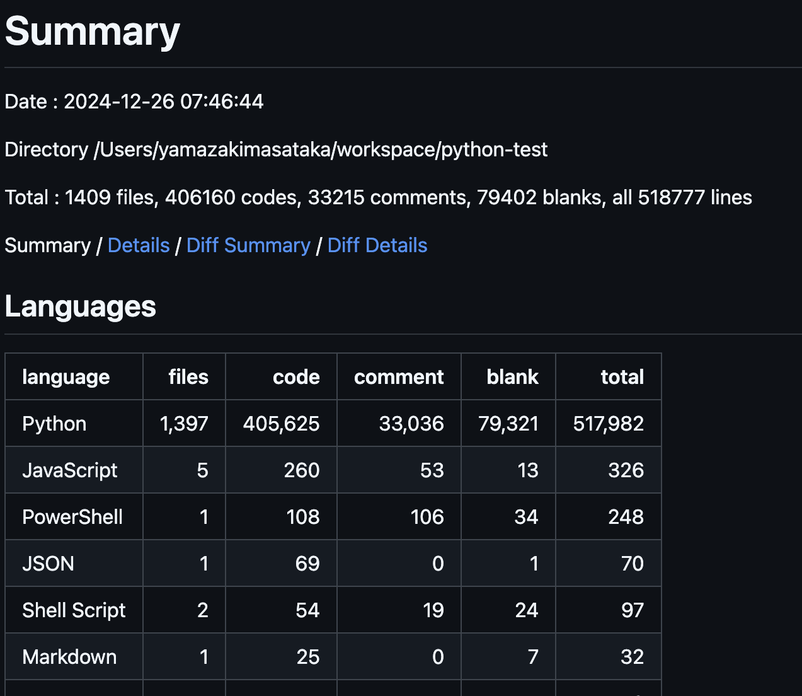Screen dimensions: 802x696
Task: Open the Details link
Action: coord(139,245)
